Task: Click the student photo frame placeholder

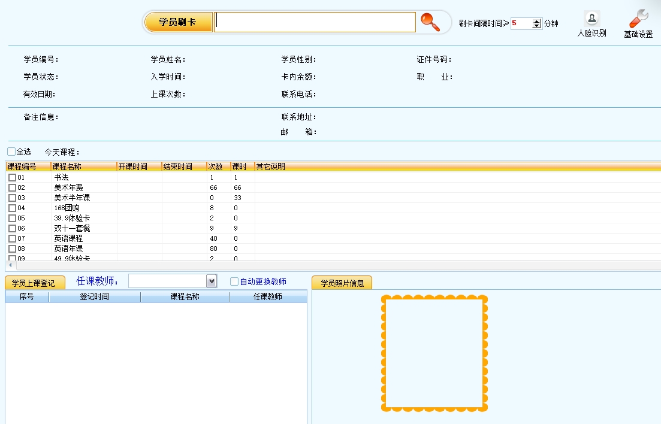Action: [434, 353]
